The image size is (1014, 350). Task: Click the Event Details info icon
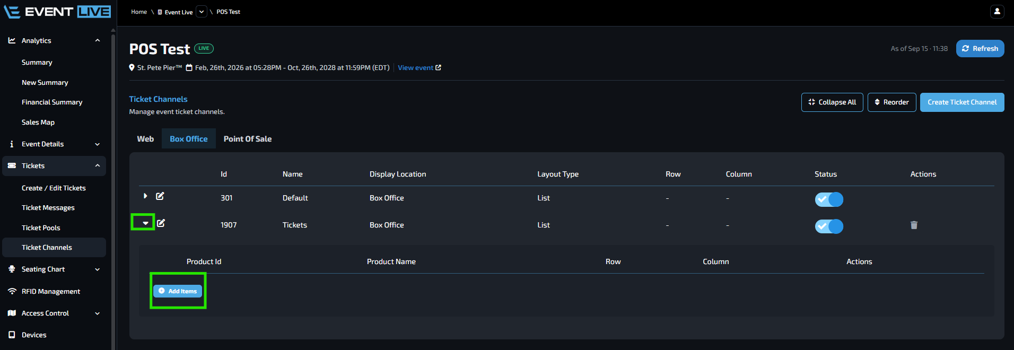click(x=12, y=144)
